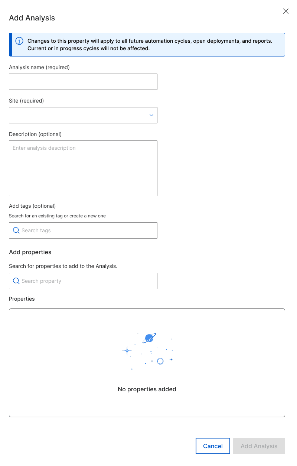The width and height of the screenshot is (297, 466).
Task: Focus the Analysis name input field
Action: [x=83, y=82]
